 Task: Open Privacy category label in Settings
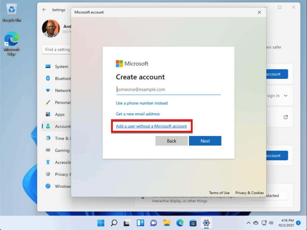(x=63, y=174)
